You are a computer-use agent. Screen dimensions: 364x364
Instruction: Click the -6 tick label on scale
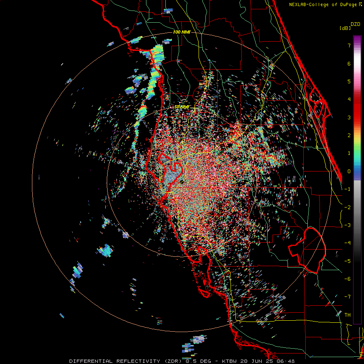click(347, 279)
